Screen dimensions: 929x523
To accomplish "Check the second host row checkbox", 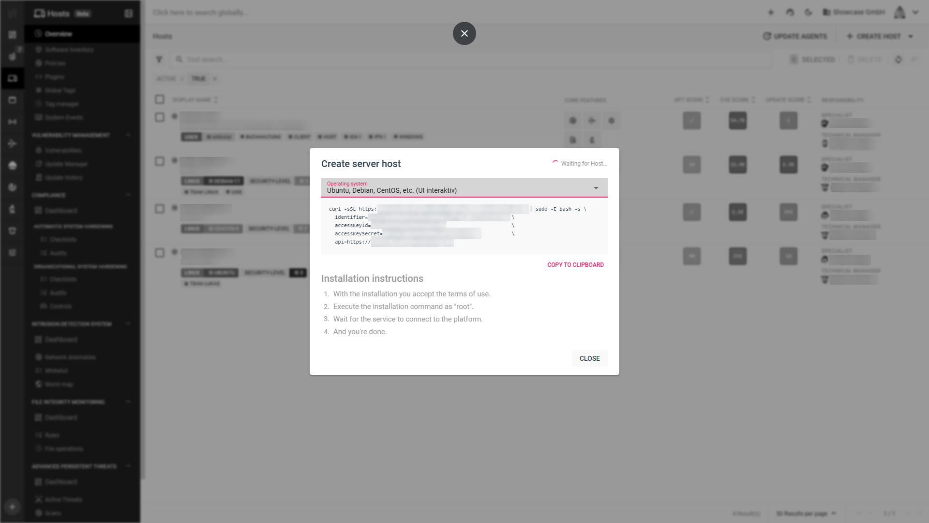I will [x=160, y=161].
